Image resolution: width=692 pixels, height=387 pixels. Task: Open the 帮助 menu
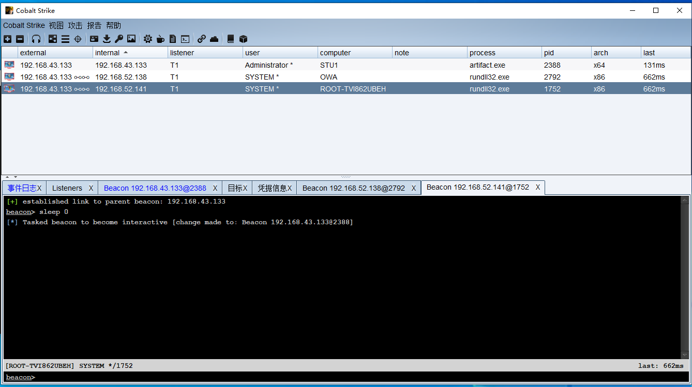[x=113, y=25]
